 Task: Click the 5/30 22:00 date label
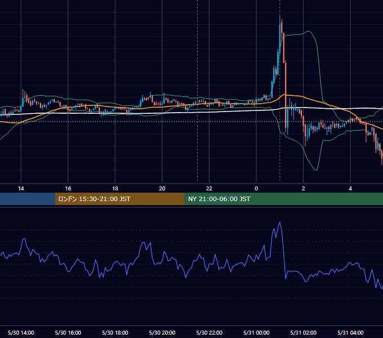tap(209, 332)
